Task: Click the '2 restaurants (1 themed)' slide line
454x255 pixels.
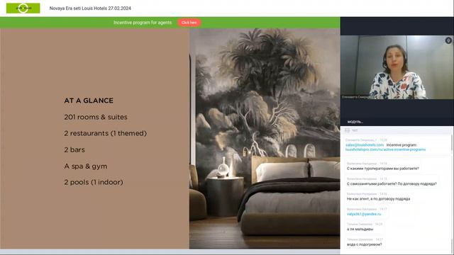Action: click(106, 133)
